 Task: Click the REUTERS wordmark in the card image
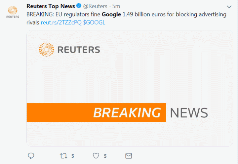click(79, 50)
